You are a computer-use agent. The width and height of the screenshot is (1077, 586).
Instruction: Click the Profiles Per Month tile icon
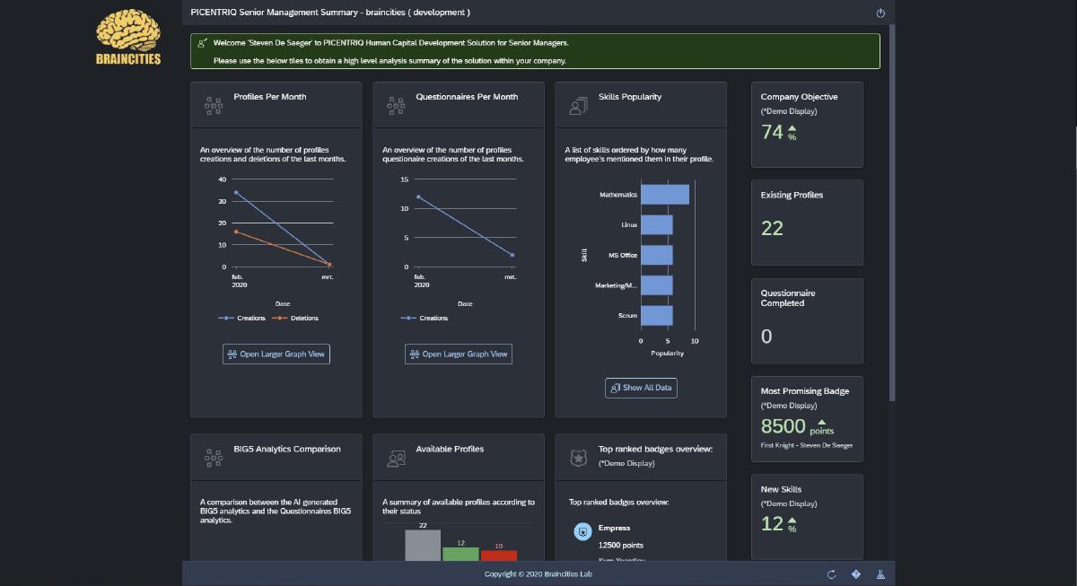[214, 106]
